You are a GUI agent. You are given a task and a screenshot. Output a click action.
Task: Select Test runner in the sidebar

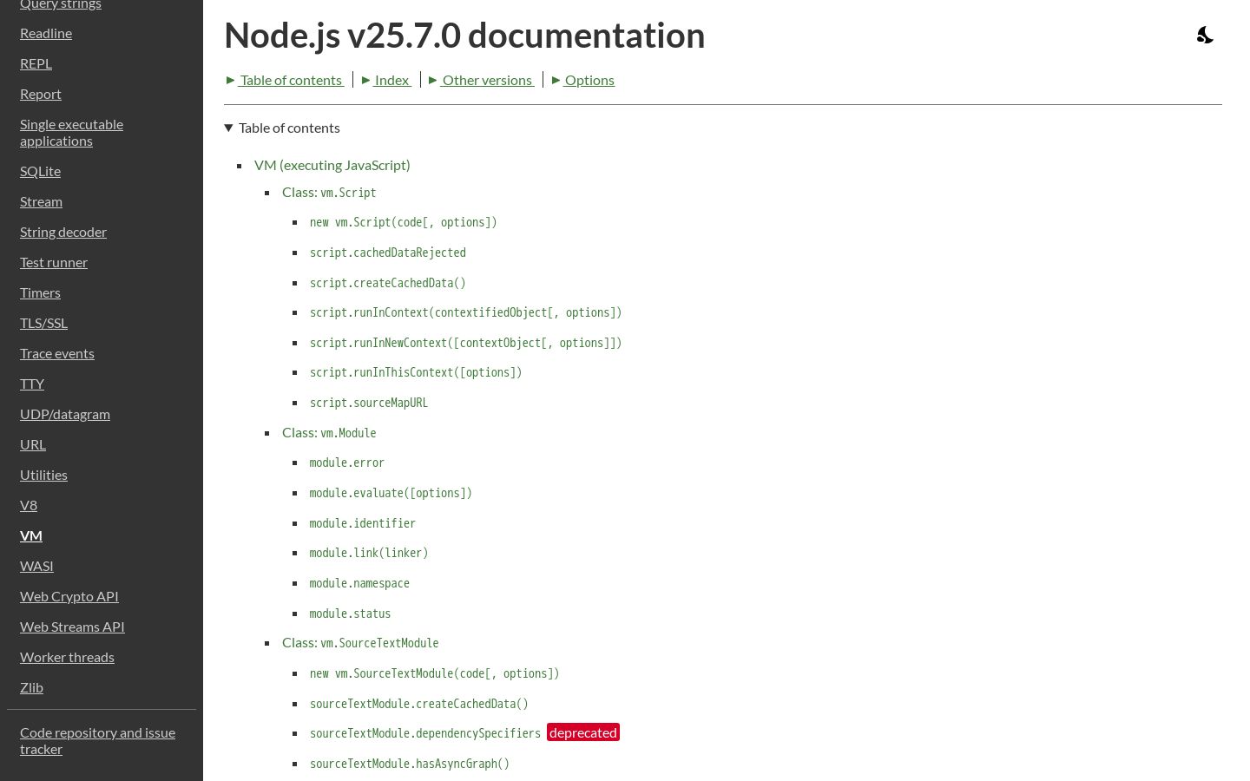click(54, 262)
